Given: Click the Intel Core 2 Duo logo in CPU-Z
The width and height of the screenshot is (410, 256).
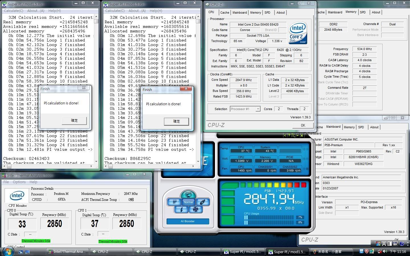Looking at the screenshot, I should (298, 33).
